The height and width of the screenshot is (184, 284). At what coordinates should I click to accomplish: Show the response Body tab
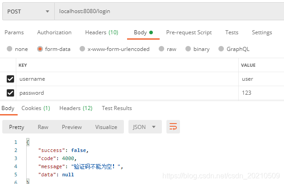8,108
